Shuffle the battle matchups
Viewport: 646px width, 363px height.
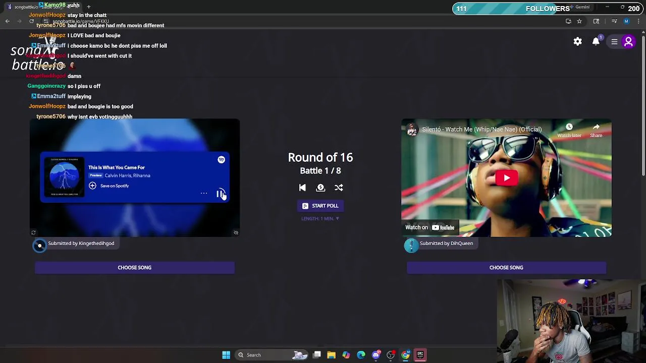[339, 188]
